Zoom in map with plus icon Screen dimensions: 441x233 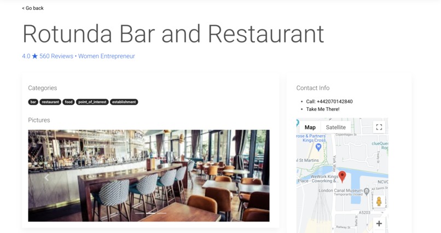coord(379,224)
